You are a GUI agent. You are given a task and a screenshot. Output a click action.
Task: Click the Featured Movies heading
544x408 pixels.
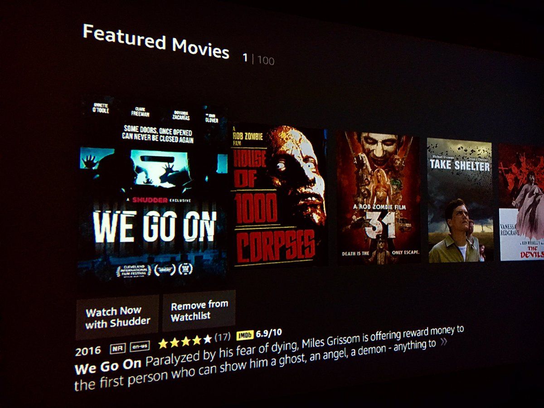pyautogui.click(x=156, y=41)
